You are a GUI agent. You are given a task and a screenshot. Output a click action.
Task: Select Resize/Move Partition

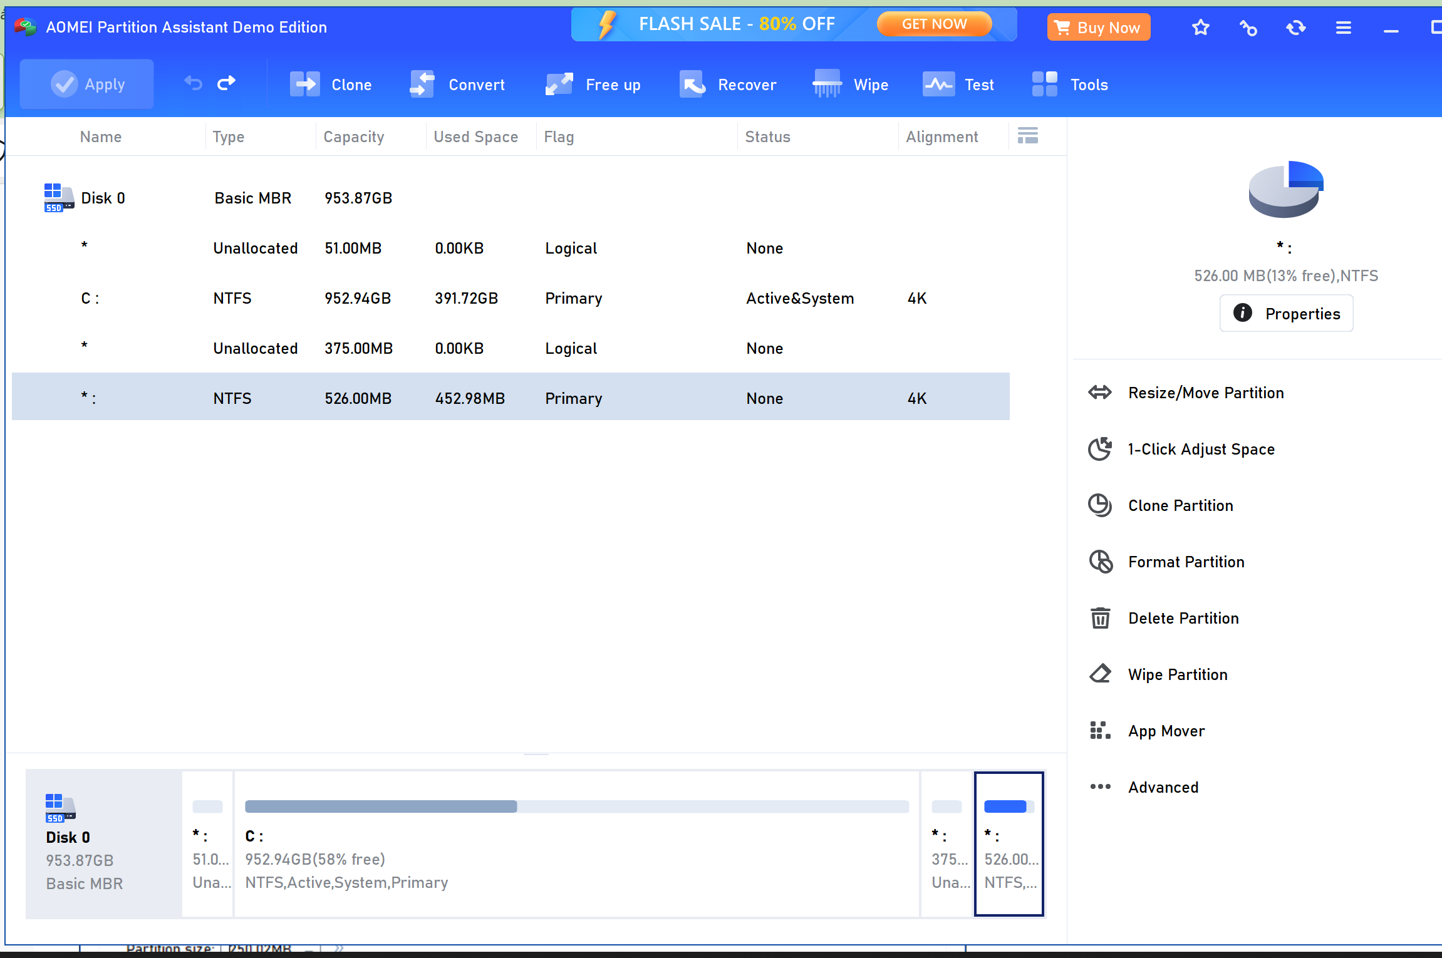coord(1186,393)
